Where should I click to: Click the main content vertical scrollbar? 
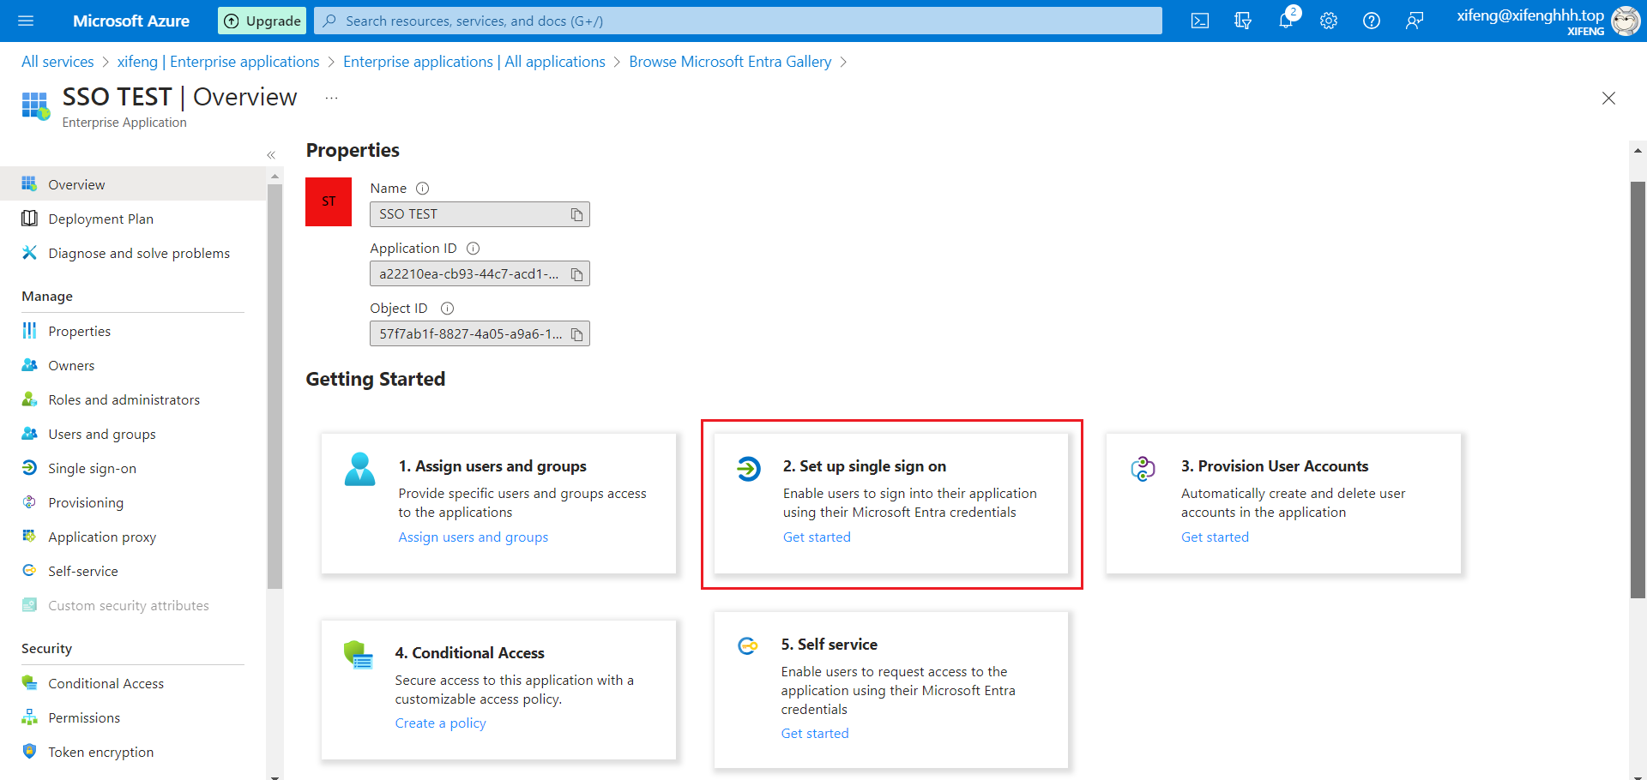1638,389
